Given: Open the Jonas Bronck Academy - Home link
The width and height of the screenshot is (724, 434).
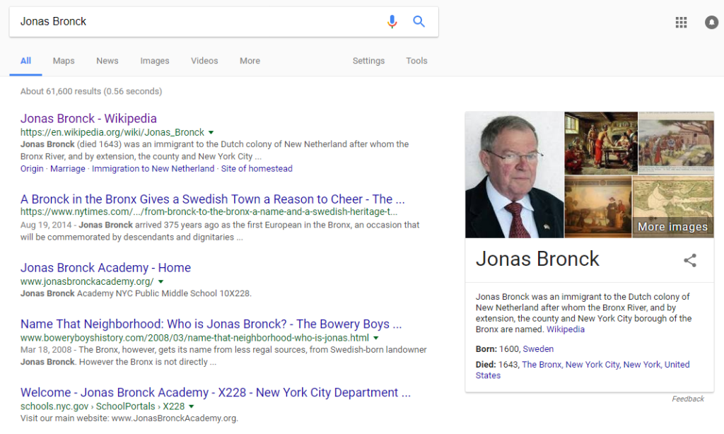Looking at the screenshot, I should click(105, 268).
